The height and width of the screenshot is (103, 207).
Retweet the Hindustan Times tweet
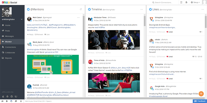(x=100, y=53)
